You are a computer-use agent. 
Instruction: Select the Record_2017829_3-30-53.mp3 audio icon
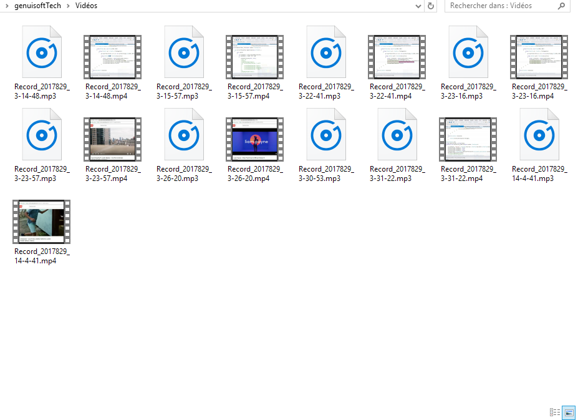[x=325, y=134]
